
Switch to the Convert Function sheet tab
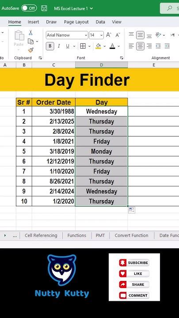click(132, 235)
